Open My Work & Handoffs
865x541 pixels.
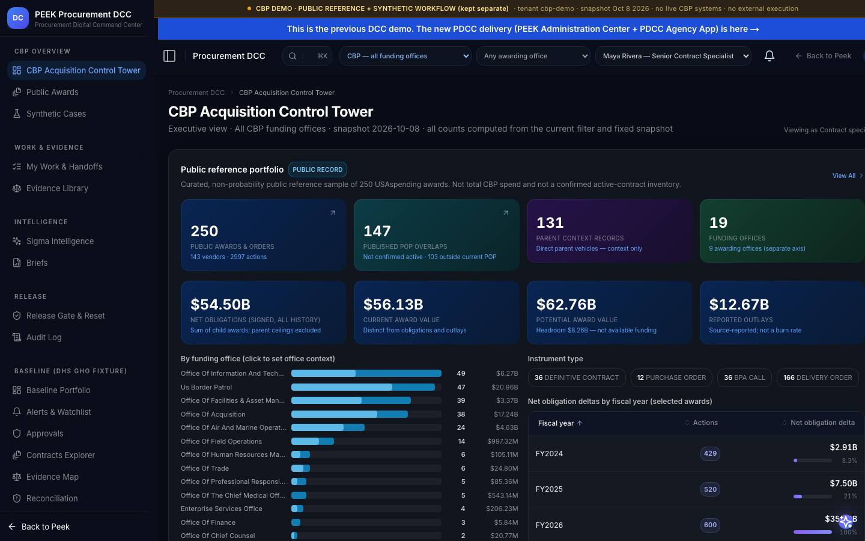tap(76, 167)
